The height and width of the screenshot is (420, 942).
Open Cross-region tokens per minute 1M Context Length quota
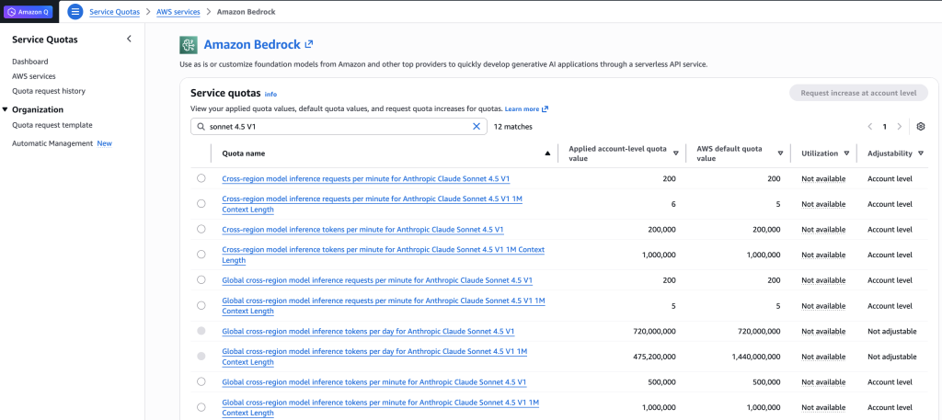click(x=384, y=255)
